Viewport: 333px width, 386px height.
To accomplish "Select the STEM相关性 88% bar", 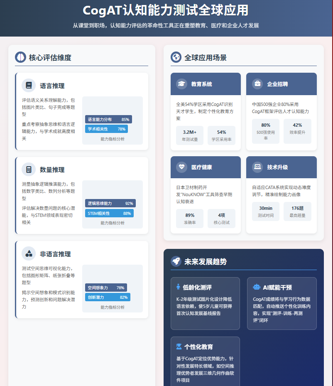I will tap(110, 213).
